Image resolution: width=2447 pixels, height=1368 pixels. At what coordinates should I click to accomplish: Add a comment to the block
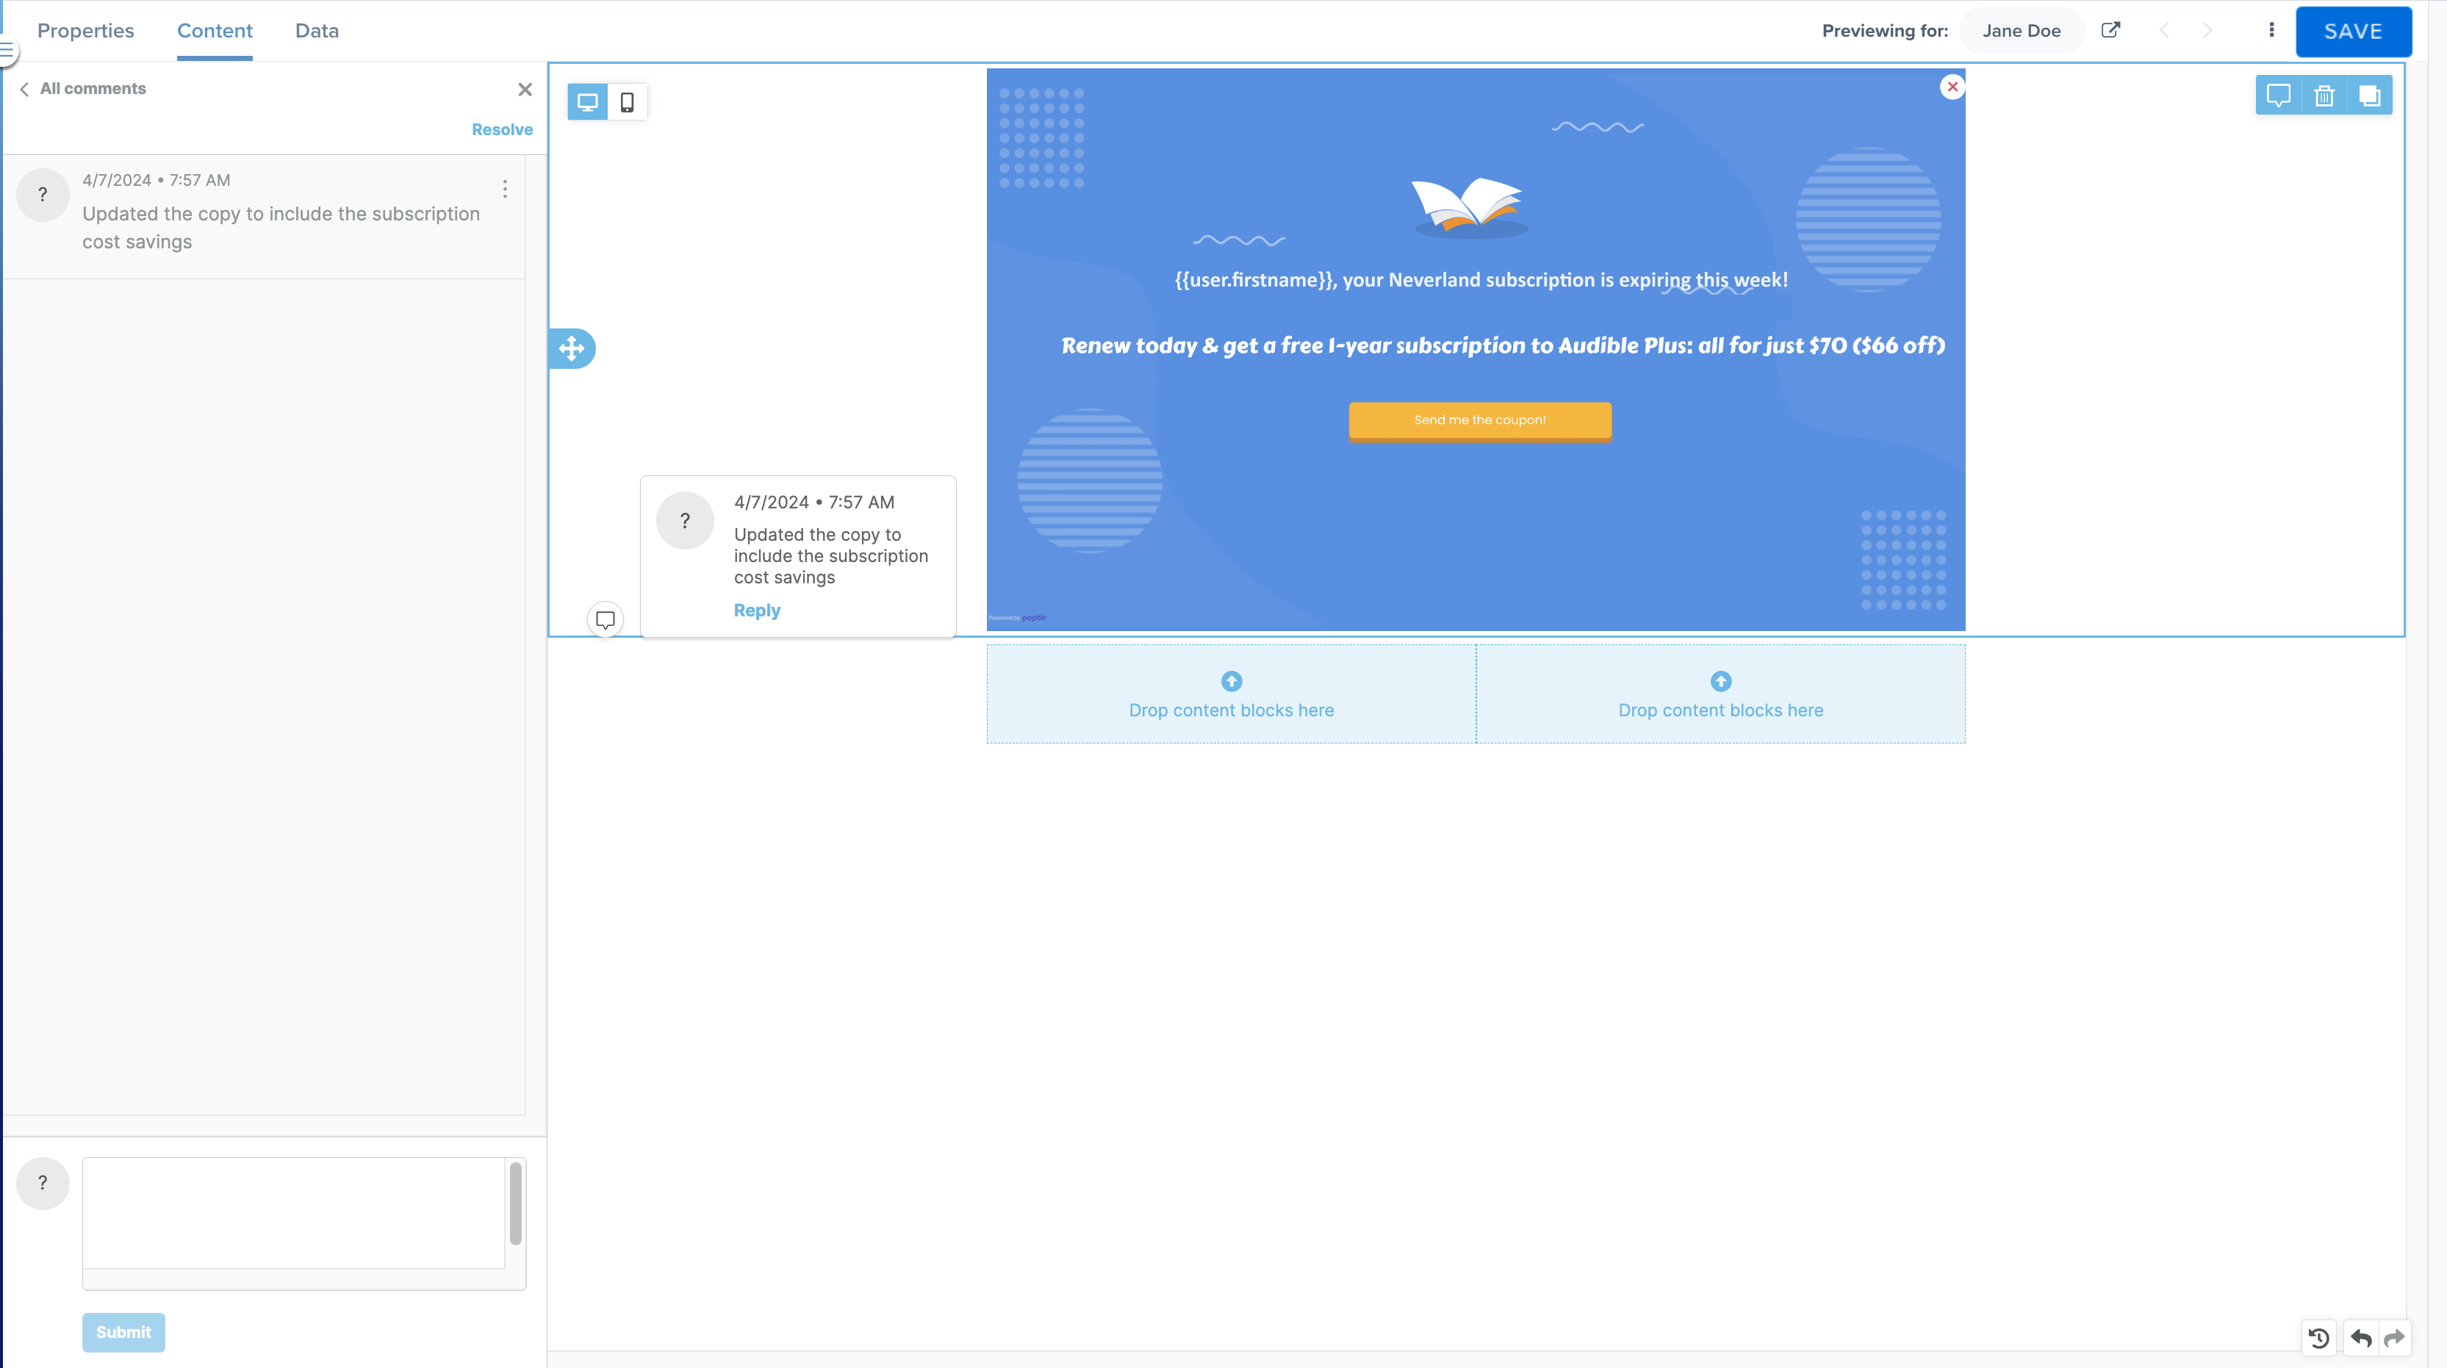[x=2278, y=95]
